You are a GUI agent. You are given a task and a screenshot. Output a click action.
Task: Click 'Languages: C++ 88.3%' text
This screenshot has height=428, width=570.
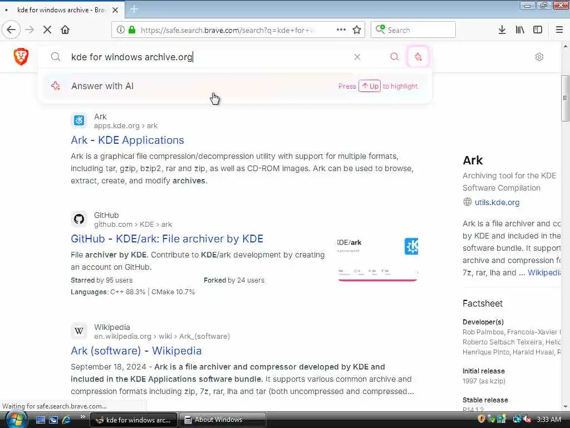coord(108,292)
